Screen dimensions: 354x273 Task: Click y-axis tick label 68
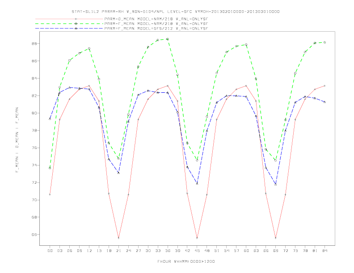[x=34, y=217]
